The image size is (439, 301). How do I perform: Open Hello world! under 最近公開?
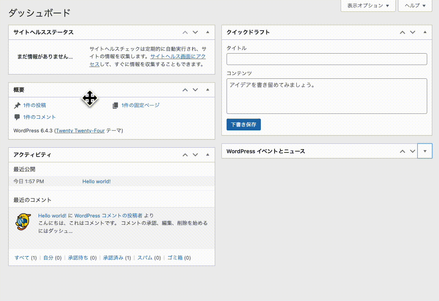click(96, 182)
